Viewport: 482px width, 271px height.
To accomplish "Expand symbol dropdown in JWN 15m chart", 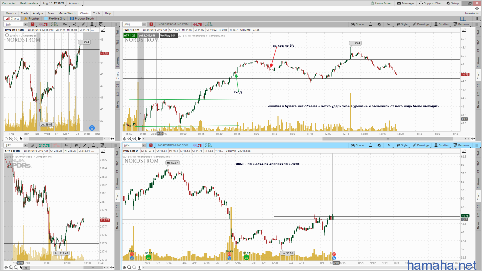I will (25, 24).
